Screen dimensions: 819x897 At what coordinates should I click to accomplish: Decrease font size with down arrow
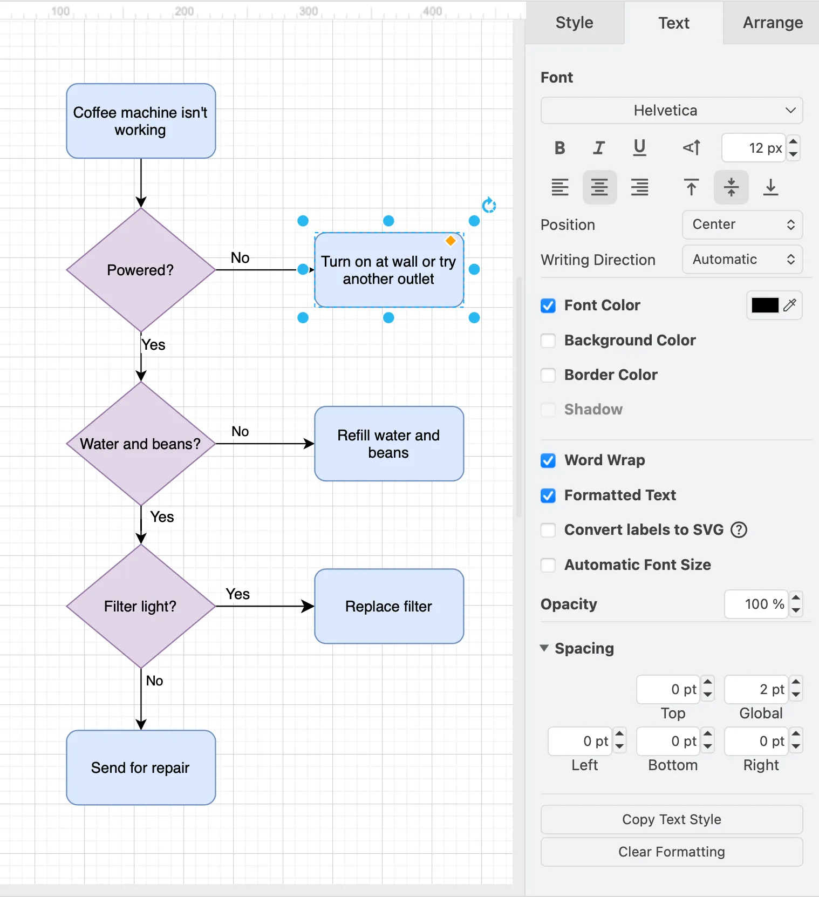point(793,154)
